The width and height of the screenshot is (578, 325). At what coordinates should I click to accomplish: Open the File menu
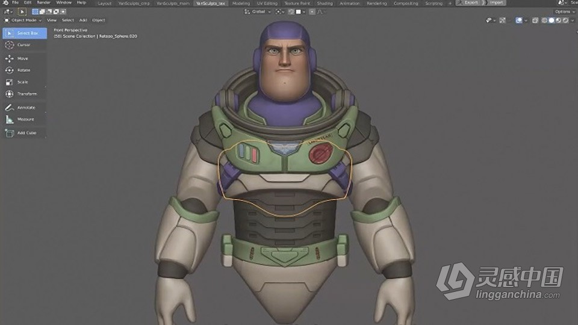(x=16, y=2)
